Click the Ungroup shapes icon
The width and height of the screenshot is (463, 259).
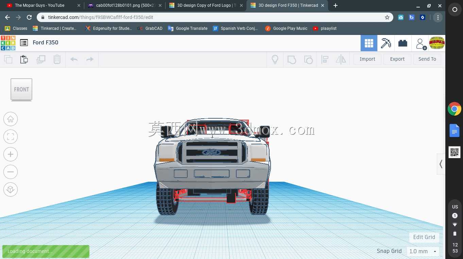coord(308,60)
